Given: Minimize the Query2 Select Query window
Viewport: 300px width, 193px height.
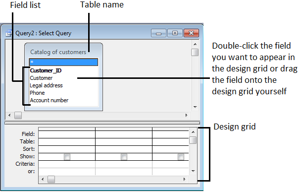Looking at the screenshot, I should 158,33.
